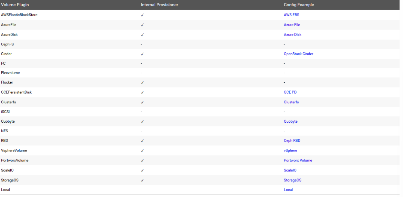Click the provisioner checkmark in the VsphereVolume row
Screen dimensions: 403x197
point(142,151)
